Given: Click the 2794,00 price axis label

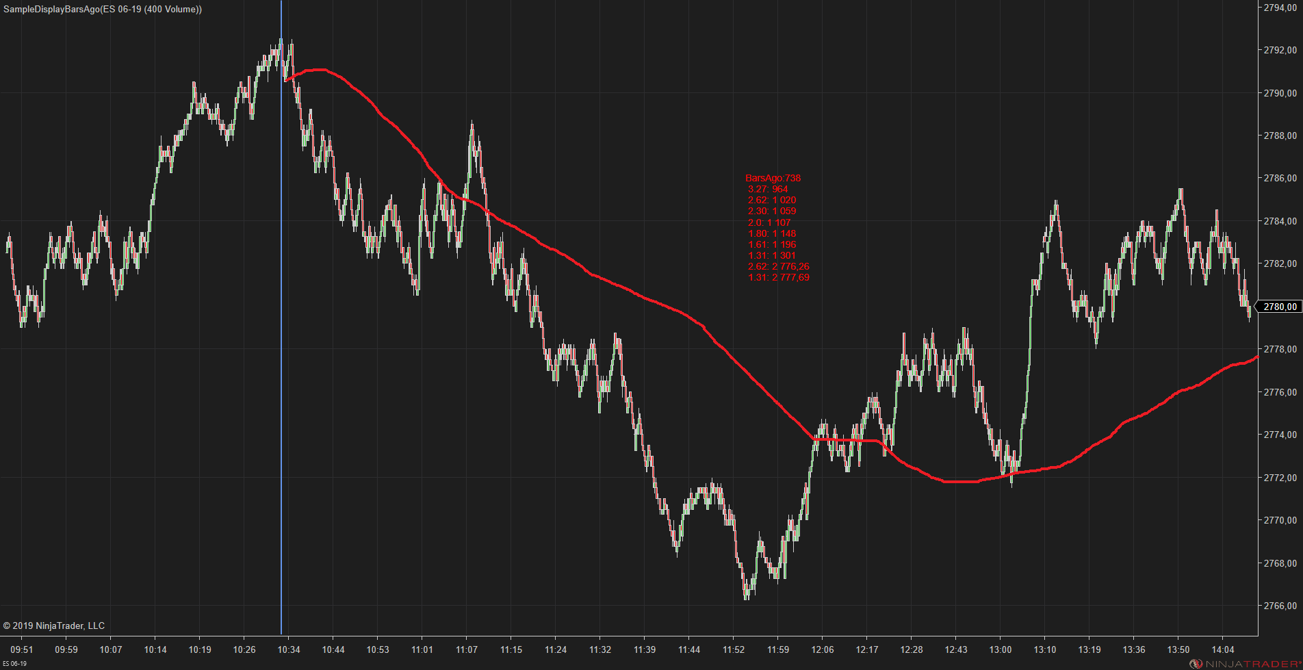Looking at the screenshot, I should click(x=1280, y=8).
